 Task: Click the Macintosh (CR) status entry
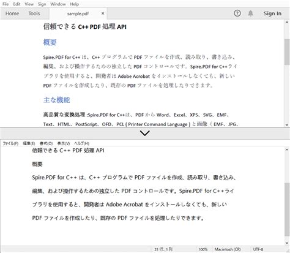pos(228,249)
